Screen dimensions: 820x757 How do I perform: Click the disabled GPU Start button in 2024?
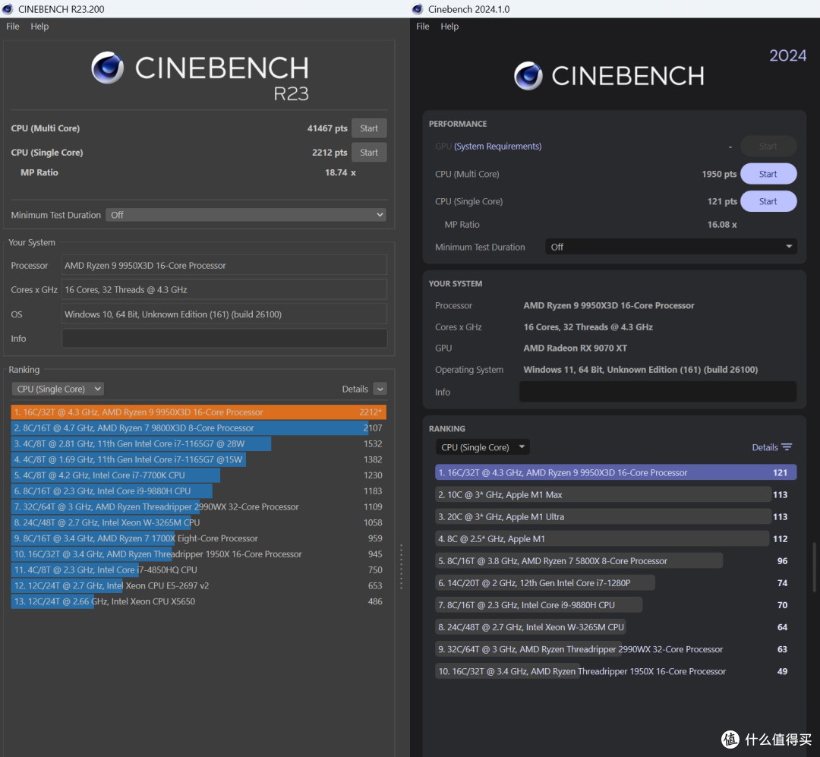pos(768,146)
